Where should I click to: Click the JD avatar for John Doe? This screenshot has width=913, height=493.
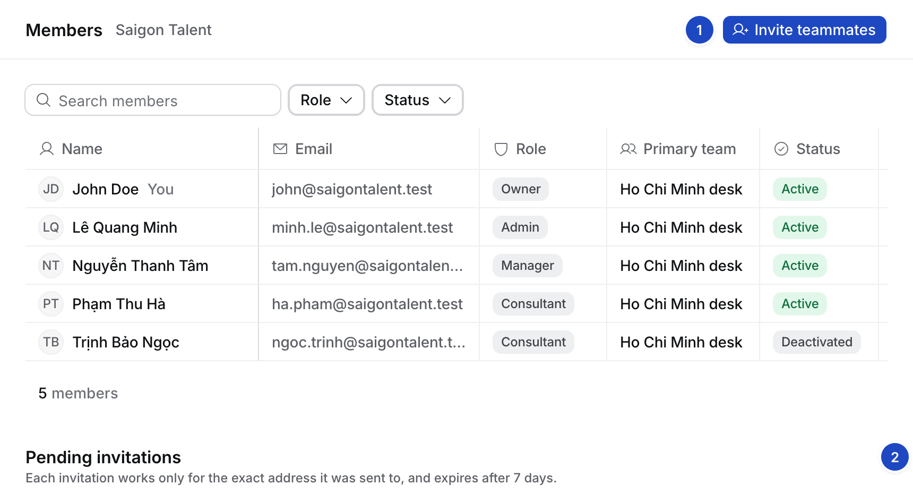click(51, 189)
